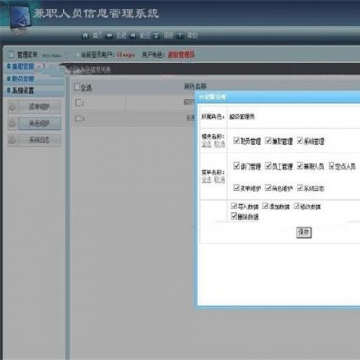The width and height of the screenshot is (360, 360).
Task: Click the red 超级管理员 user role text
Action: tap(181, 55)
